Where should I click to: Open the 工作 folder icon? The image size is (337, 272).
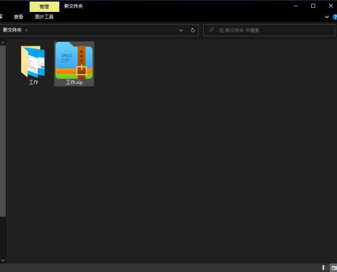pos(33,64)
